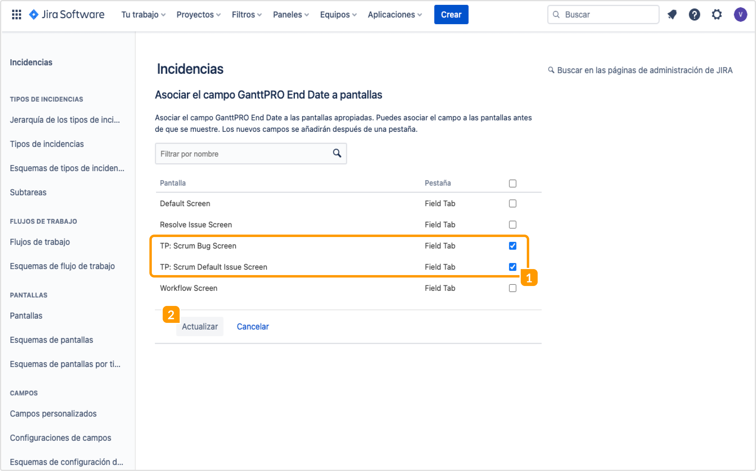Viewport: 756px width, 471px height.
Task: Expand the Aplicaciones dropdown
Action: click(x=395, y=15)
